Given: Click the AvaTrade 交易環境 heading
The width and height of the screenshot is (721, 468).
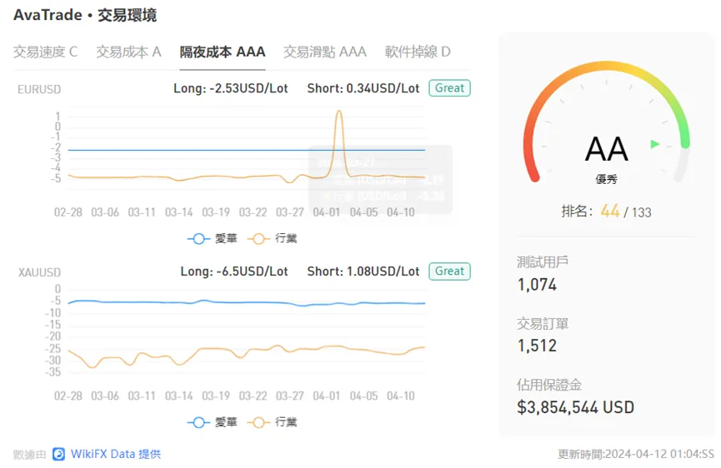Looking at the screenshot, I should point(85,15).
